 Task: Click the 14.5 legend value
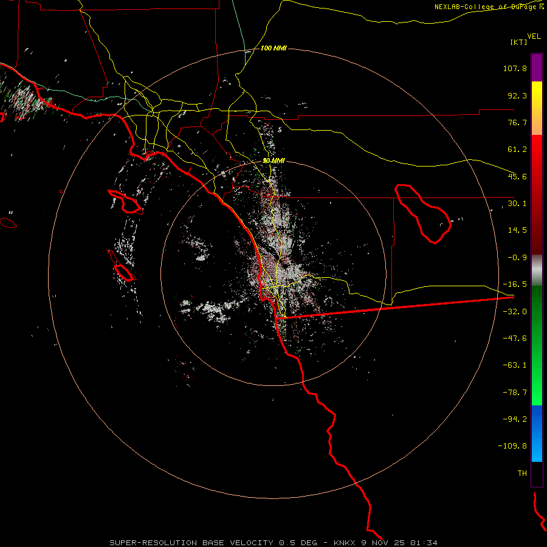pyautogui.click(x=517, y=230)
